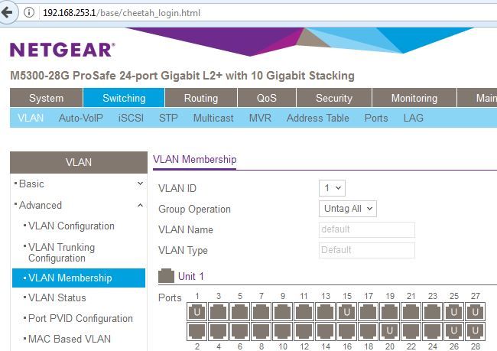The image size is (497, 351).
Task: Toggle port 17 membership
Action: pyautogui.click(x=368, y=311)
